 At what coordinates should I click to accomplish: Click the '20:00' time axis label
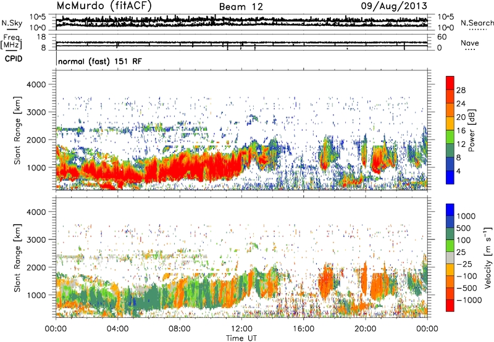(365, 329)
